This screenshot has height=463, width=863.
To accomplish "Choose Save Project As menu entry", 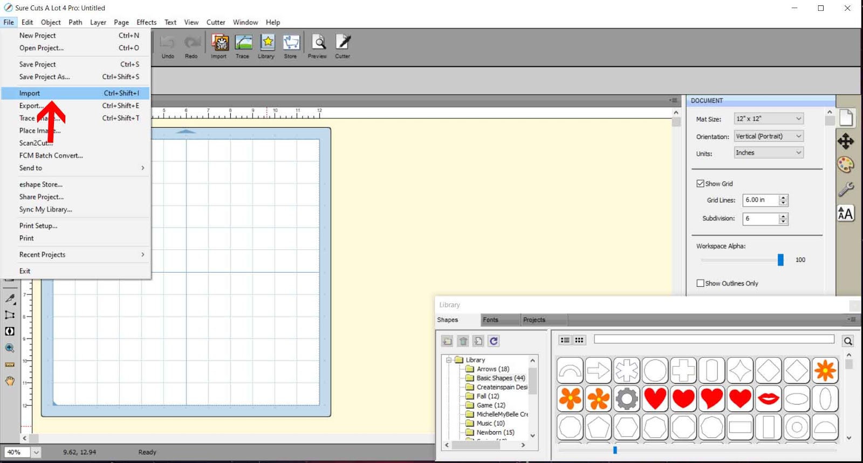I will 76,77.
